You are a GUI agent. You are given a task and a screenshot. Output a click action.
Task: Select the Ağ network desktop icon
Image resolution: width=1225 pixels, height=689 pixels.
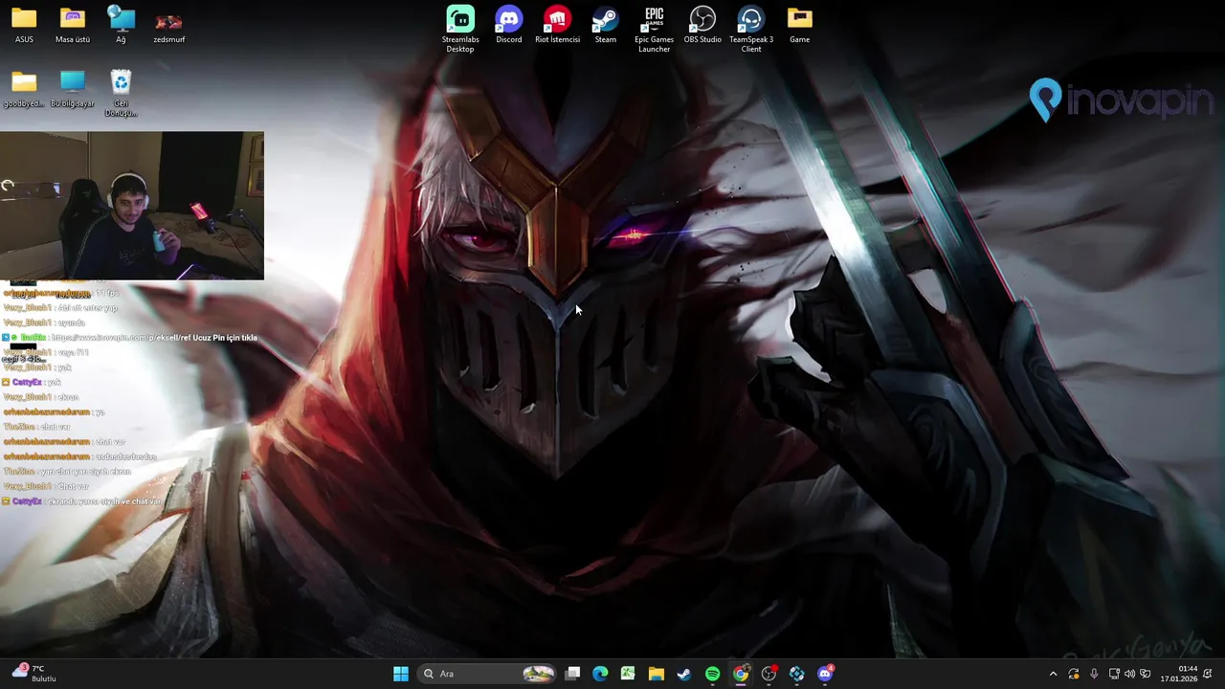click(x=121, y=25)
